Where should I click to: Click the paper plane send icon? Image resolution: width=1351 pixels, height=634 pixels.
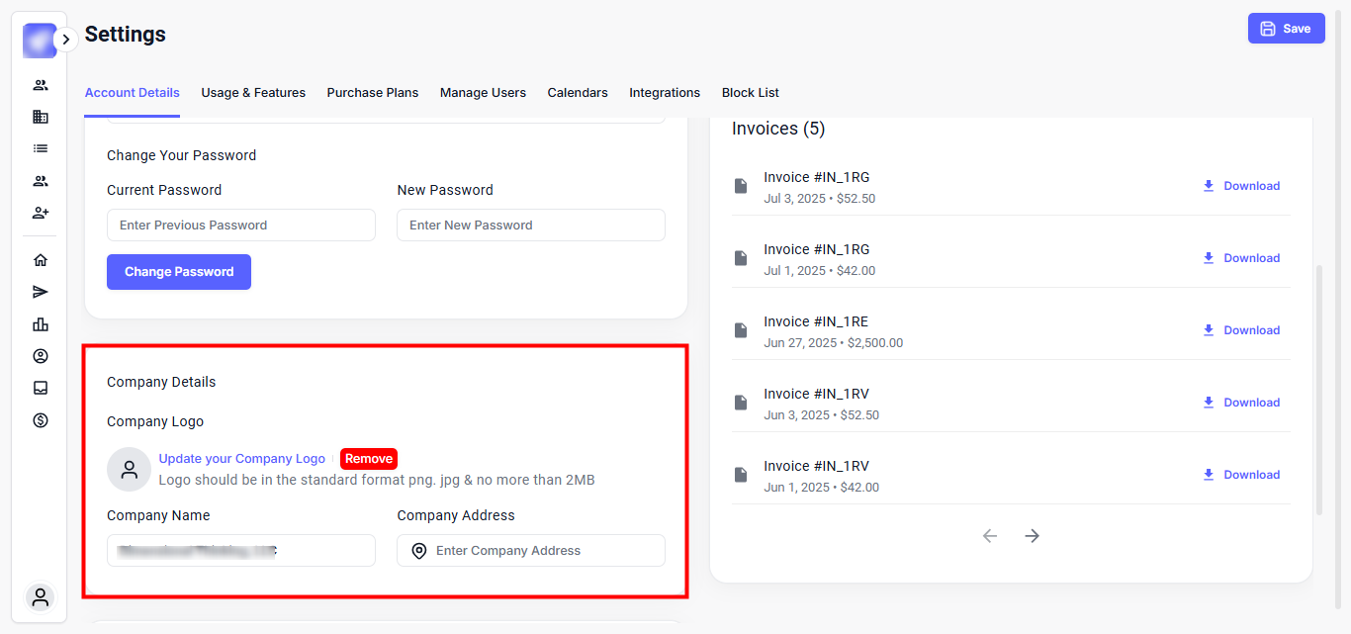[41, 292]
